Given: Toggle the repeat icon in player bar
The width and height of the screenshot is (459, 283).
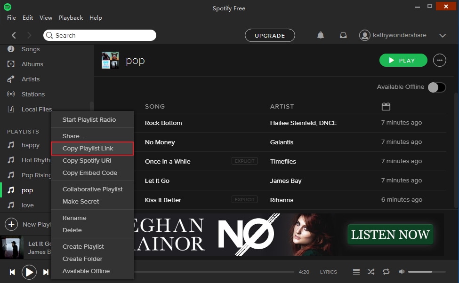Looking at the screenshot, I should pyautogui.click(x=386, y=272).
